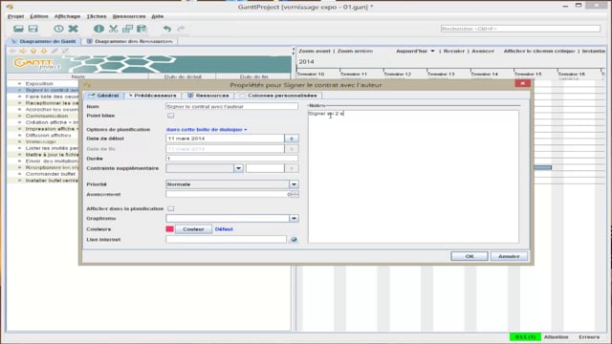Select the Général tab in dialog

(x=103, y=96)
